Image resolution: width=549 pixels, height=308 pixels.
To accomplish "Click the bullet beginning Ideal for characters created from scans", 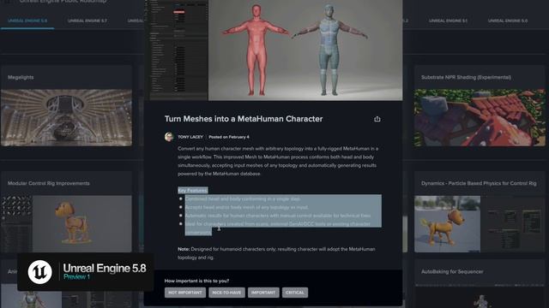I will 278,228.
